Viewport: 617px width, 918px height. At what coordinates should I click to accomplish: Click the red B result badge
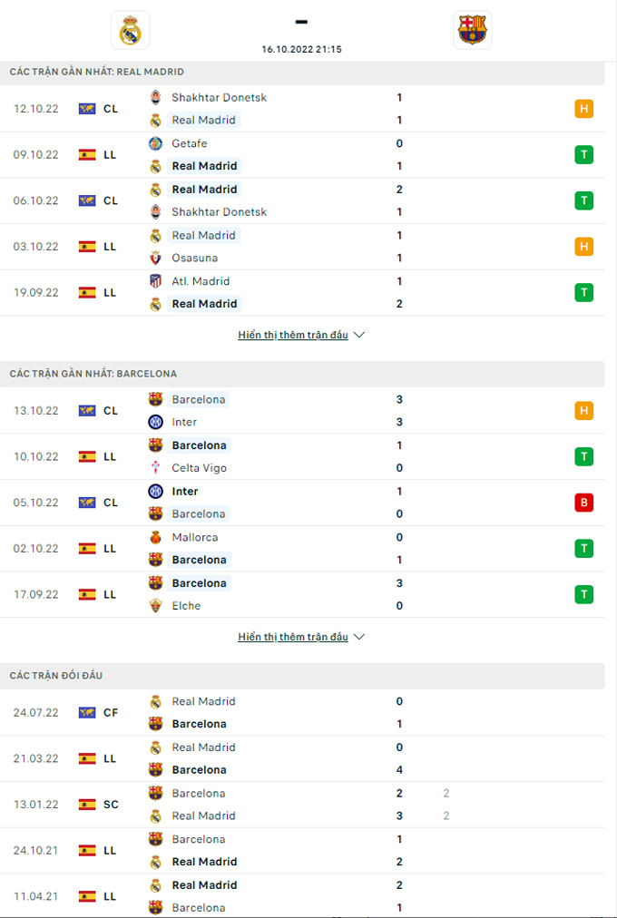(x=583, y=503)
